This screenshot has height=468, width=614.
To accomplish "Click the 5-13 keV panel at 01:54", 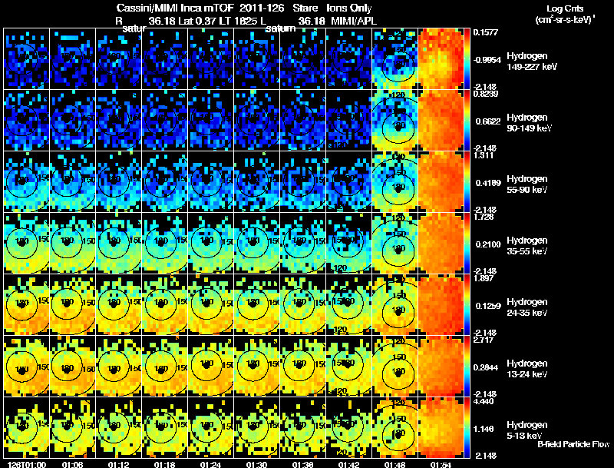I will click(441, 428).
